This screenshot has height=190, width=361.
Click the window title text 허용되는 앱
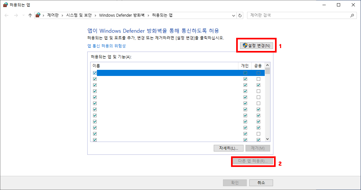[x=20, y=5]
